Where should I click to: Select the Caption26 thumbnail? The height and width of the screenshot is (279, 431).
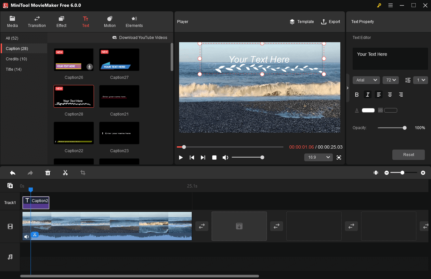(x=74, y=60)
